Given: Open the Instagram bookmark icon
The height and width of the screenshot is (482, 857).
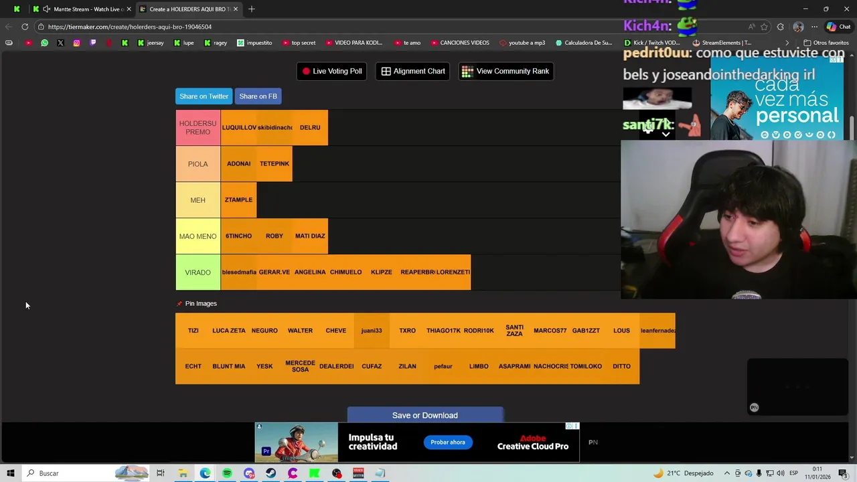Looking at the screenshot, I should tap(76, 43).
